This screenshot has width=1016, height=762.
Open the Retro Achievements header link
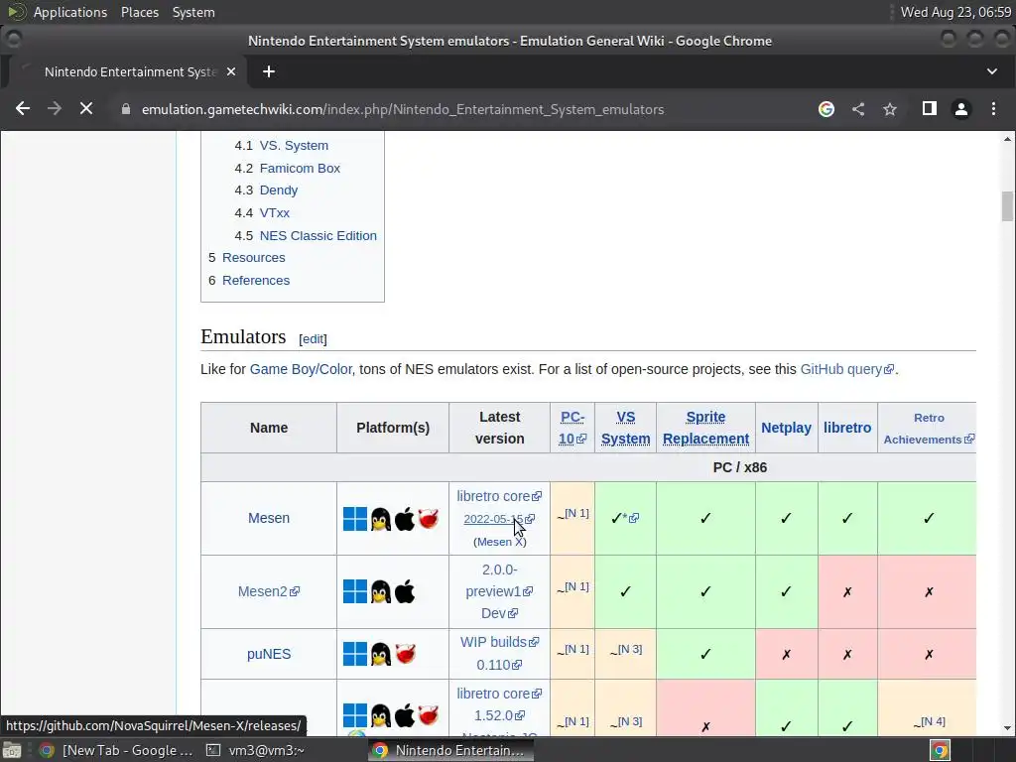[x=929, y=429]
